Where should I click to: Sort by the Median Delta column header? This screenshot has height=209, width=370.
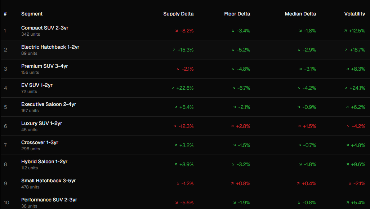pyautogui.click(x=300, y=14)
